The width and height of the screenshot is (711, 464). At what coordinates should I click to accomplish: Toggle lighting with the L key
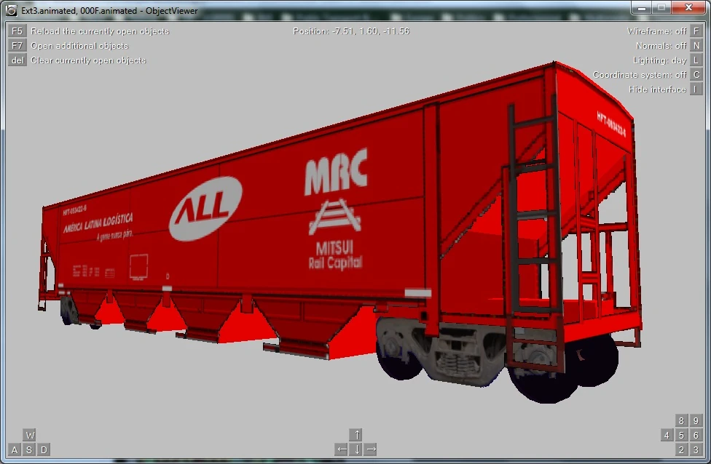coord(696,60)
